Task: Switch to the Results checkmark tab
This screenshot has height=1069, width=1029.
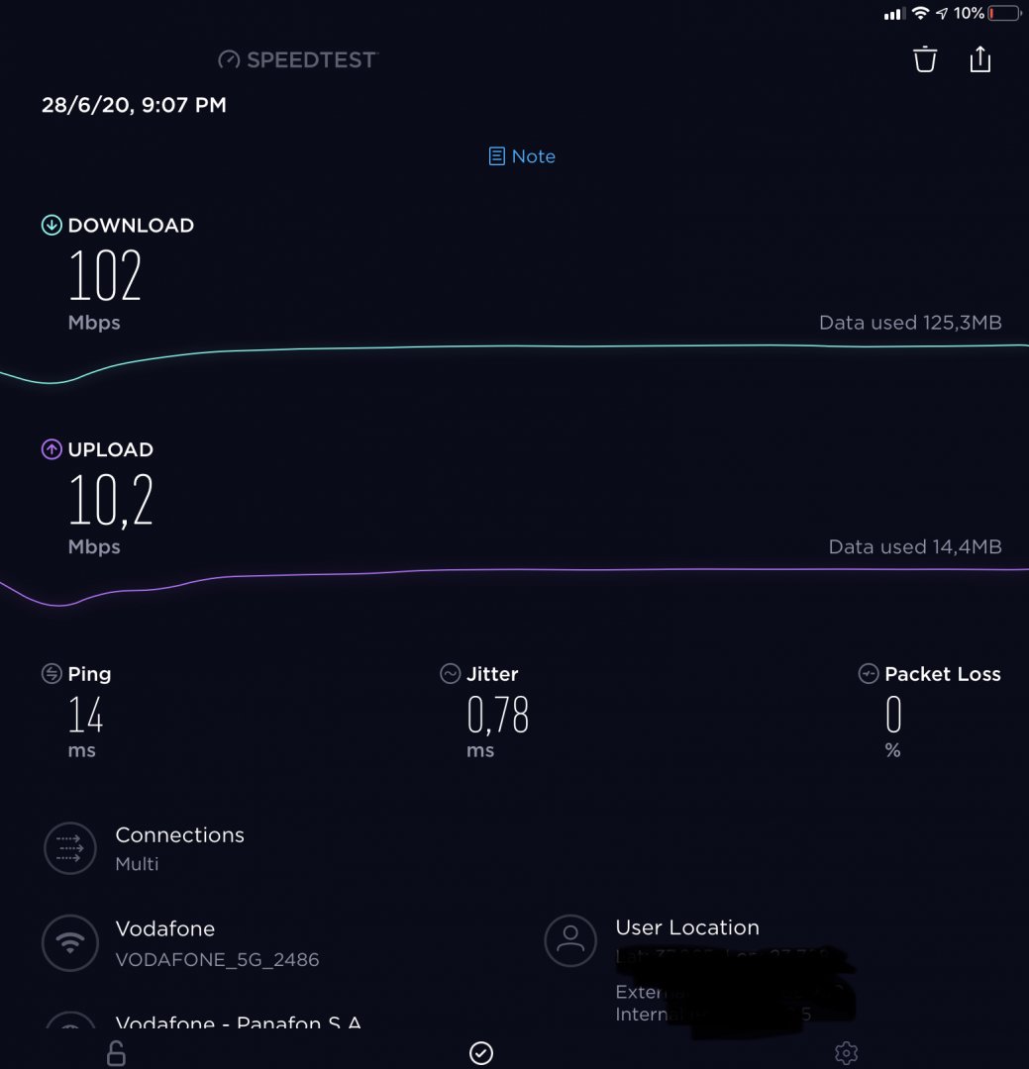Action: click(x=481, y=1052)
